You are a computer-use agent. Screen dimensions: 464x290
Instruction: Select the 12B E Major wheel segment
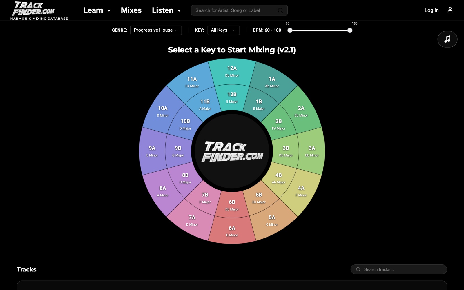pyautogui.click(x=232, y=97)
